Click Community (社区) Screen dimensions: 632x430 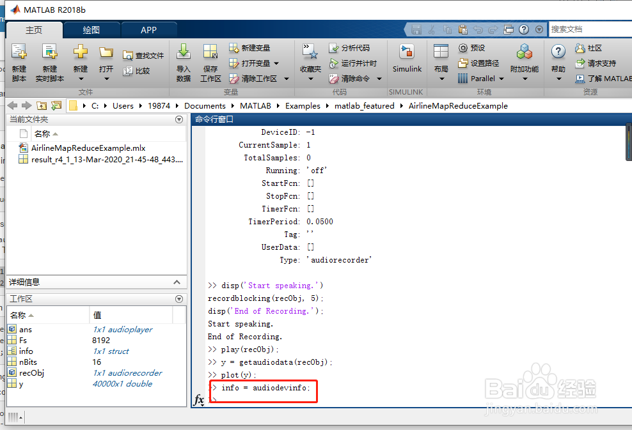589,48
